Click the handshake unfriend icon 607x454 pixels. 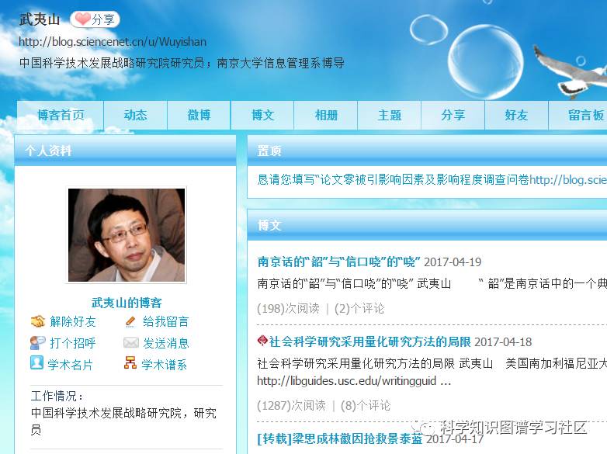(38, 321)
